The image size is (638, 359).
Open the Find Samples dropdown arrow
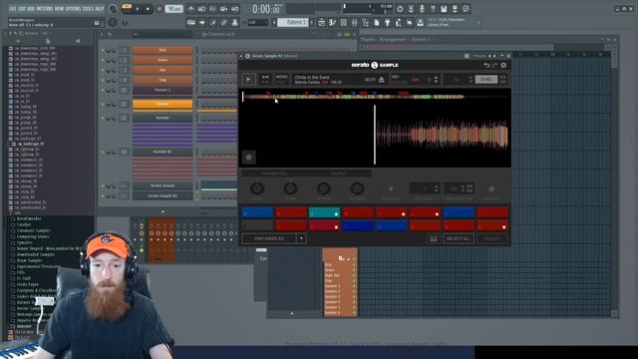pyautogui.click(x=301, y=238)
